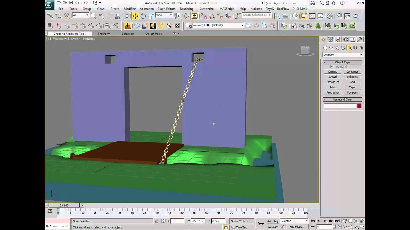Open the Curve Editor

click(x=312, y=16)
